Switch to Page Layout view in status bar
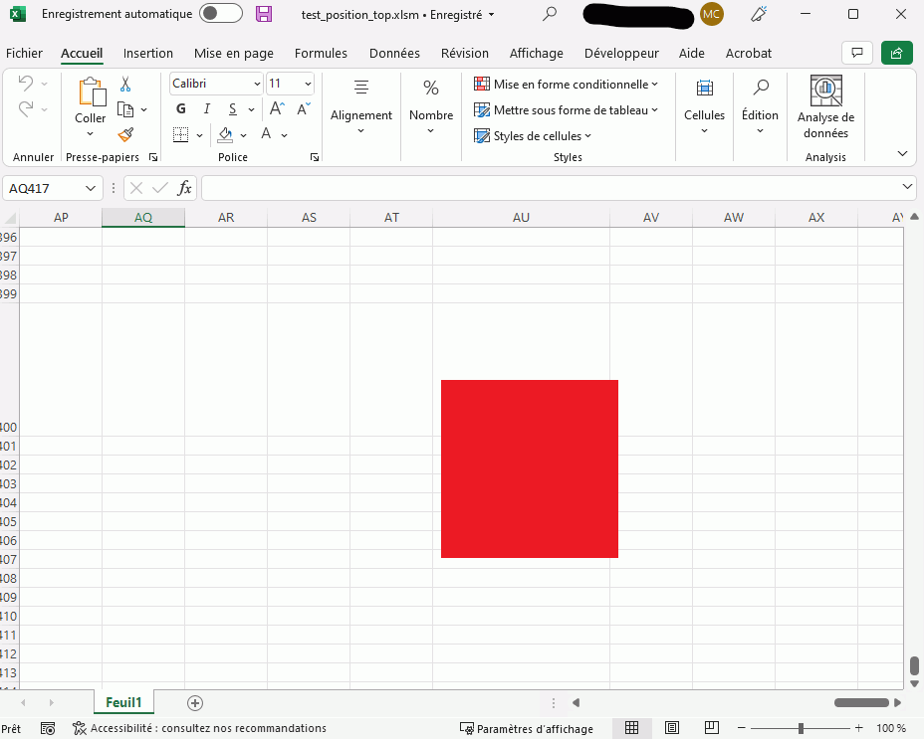This screenshot has width=924, height=739. (x=672, y=728)
